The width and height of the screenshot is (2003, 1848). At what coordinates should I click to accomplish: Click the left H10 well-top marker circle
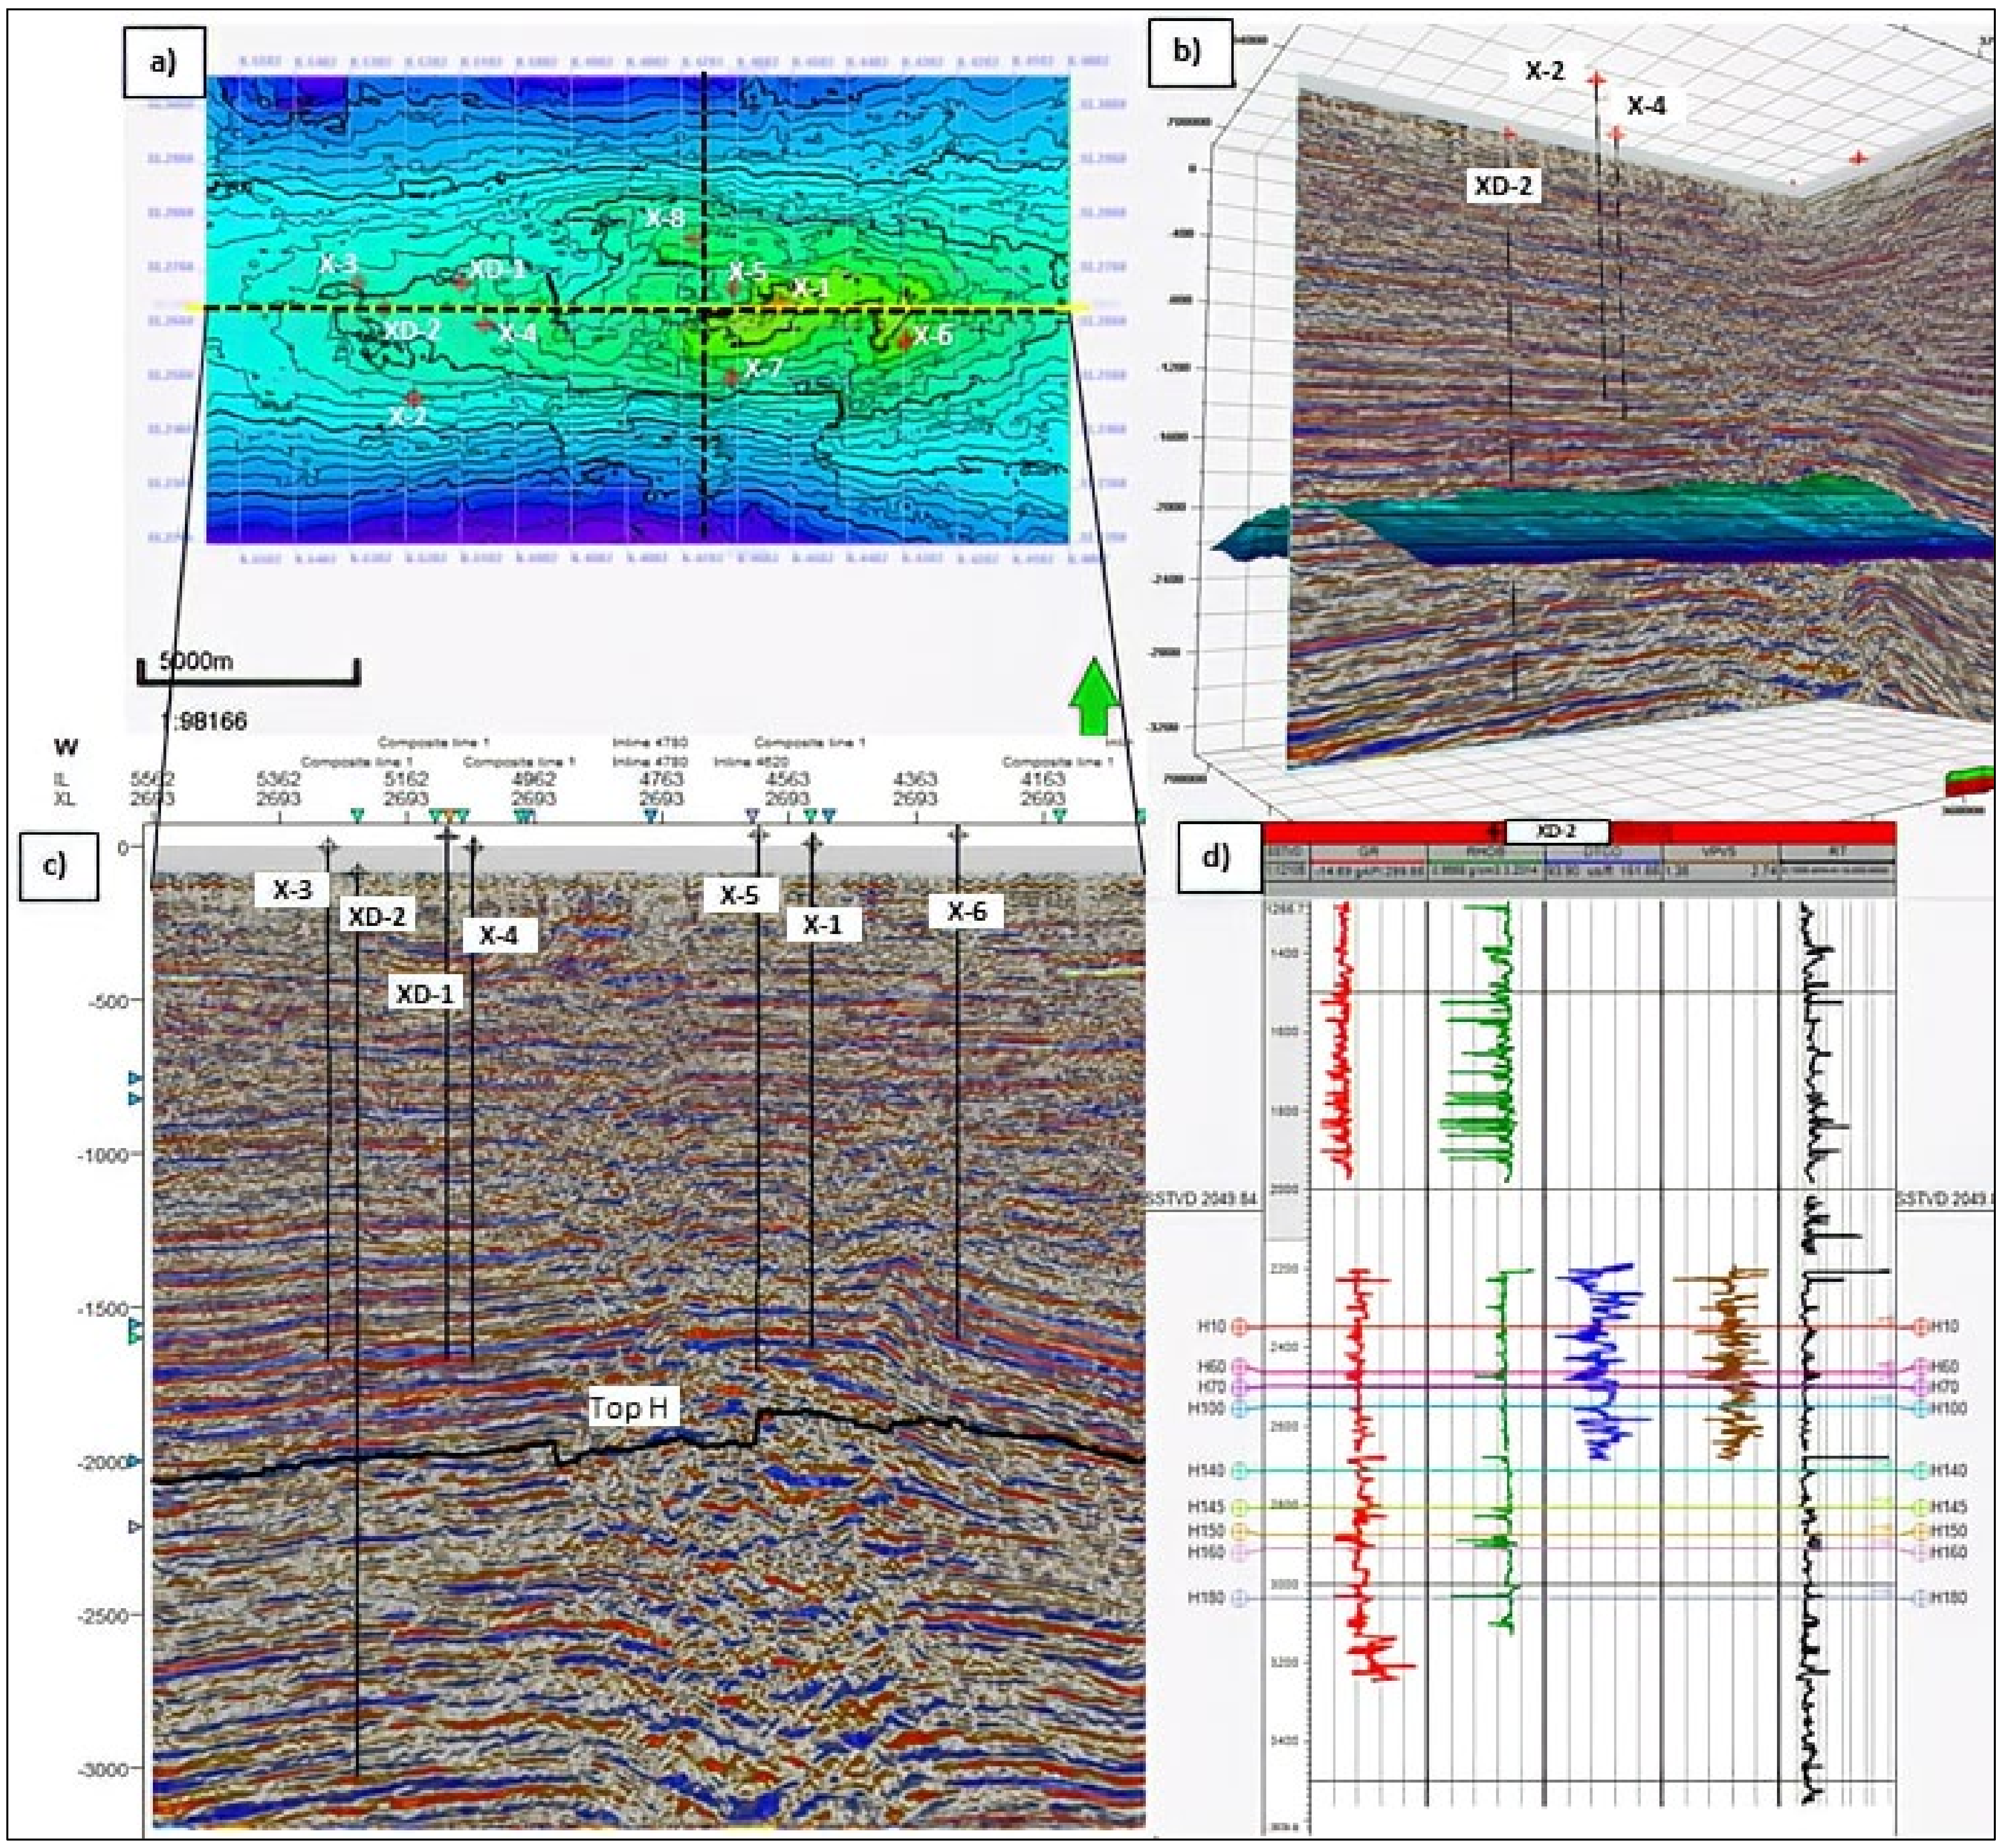(x=1240, y=1327)
